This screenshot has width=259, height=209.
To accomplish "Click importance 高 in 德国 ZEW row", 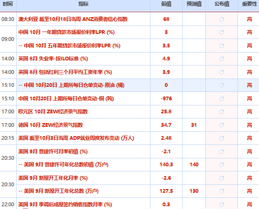I will tap(249, 125).
